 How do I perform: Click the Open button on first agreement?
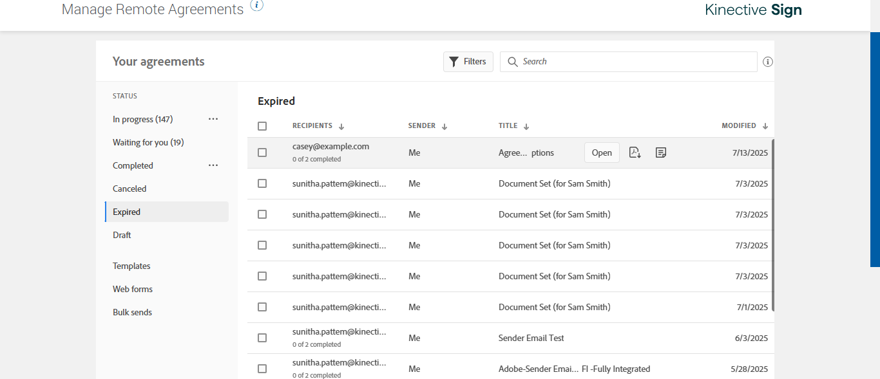click(602, 153)
